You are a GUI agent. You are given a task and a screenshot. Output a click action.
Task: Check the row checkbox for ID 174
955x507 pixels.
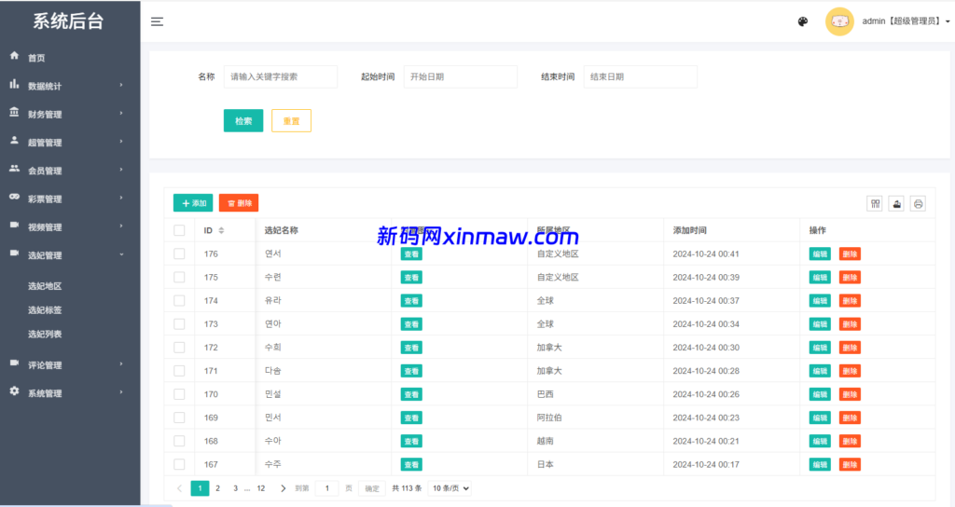click(x=179, y=301)
